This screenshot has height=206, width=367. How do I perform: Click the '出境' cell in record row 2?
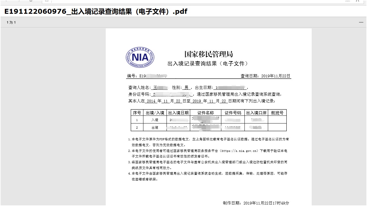point(155,127)
